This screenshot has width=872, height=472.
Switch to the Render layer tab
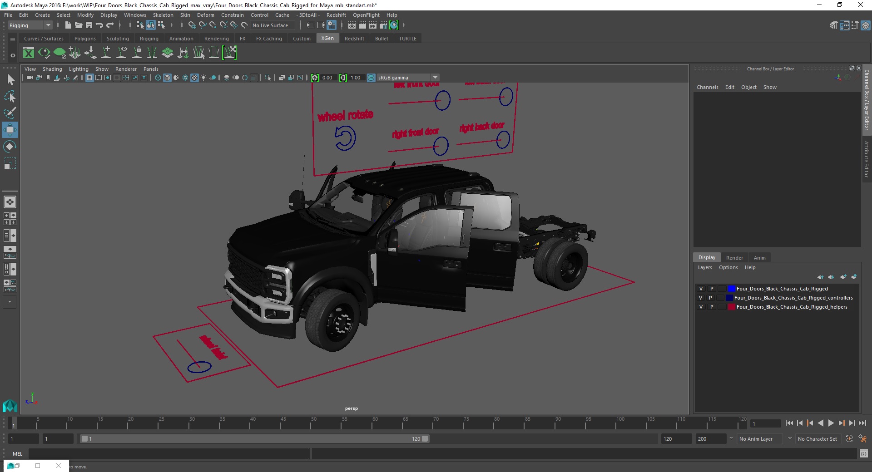tap(734, 257)
